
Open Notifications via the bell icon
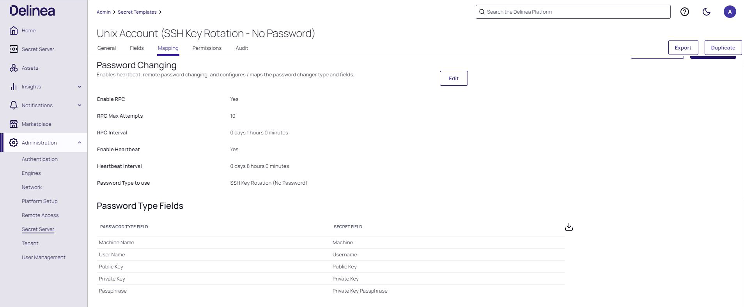click(x=14, y=105)
